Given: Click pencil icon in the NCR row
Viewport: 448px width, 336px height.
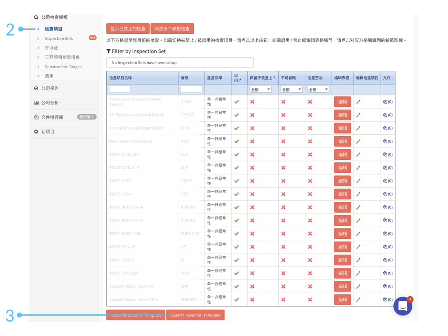Looking at the screenshot, I should 358,141.
